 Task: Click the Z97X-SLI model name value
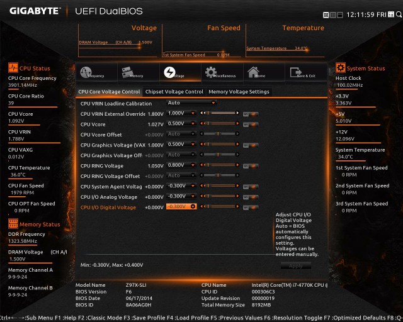click(x=136, y=285)
